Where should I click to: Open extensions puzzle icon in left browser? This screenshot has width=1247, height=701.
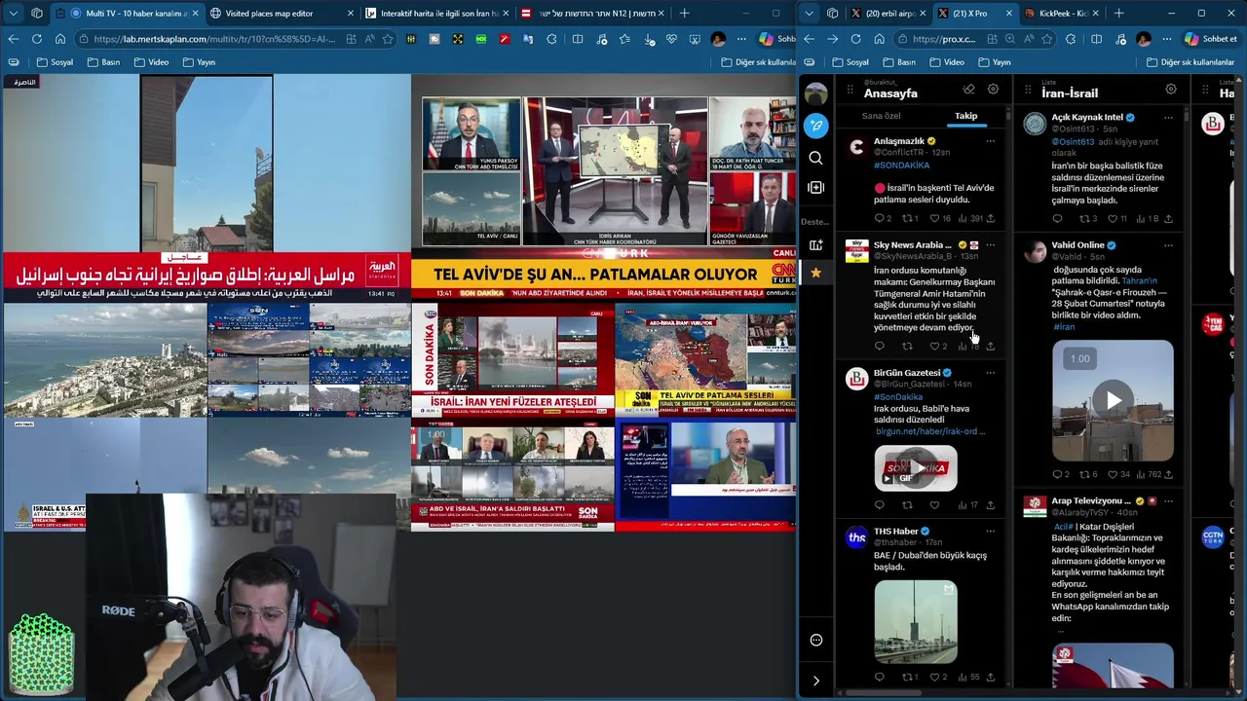click(553, 39)
